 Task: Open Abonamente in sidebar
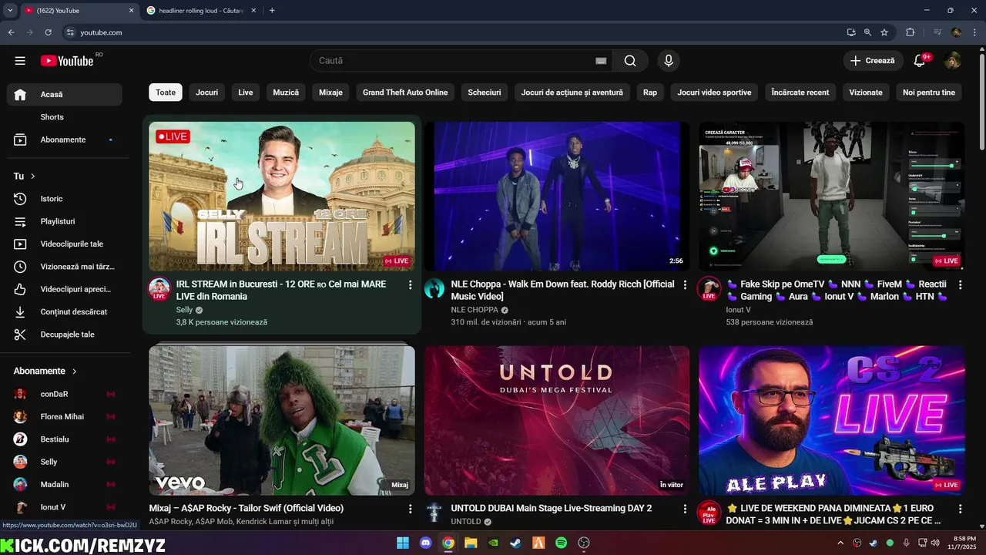click(65, 140)
